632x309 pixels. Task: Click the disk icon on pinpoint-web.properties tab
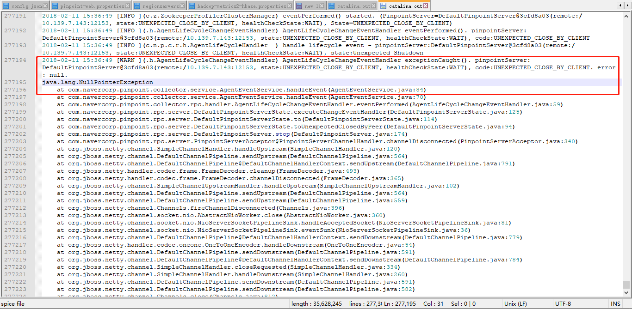point(55,5)
